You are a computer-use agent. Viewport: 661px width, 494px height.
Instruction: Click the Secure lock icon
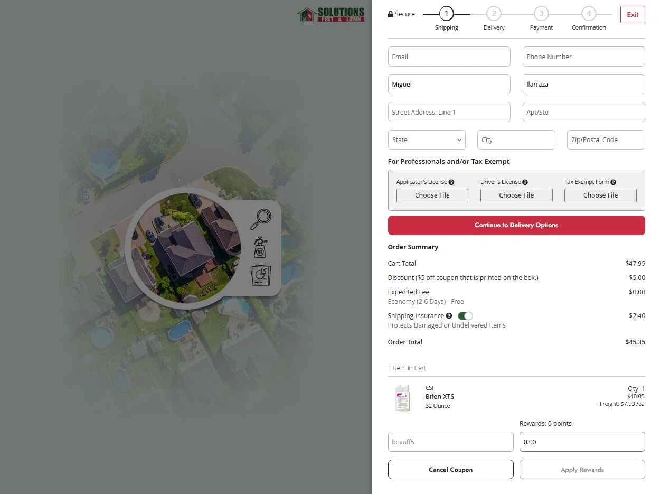[x=391, y=15]
